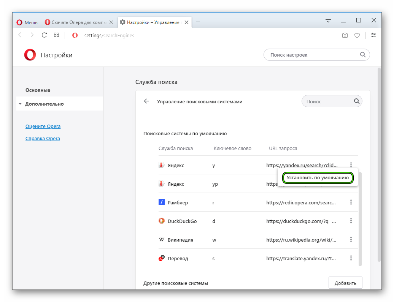Click the magnifier in search engines Поиск field
Screen dimensions: 394x302
357,101
